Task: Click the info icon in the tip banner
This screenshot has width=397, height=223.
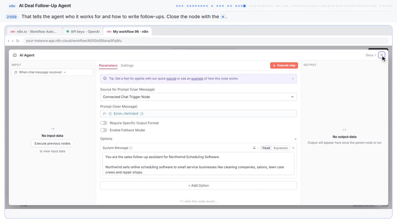Action: click(x=105, y=79)
